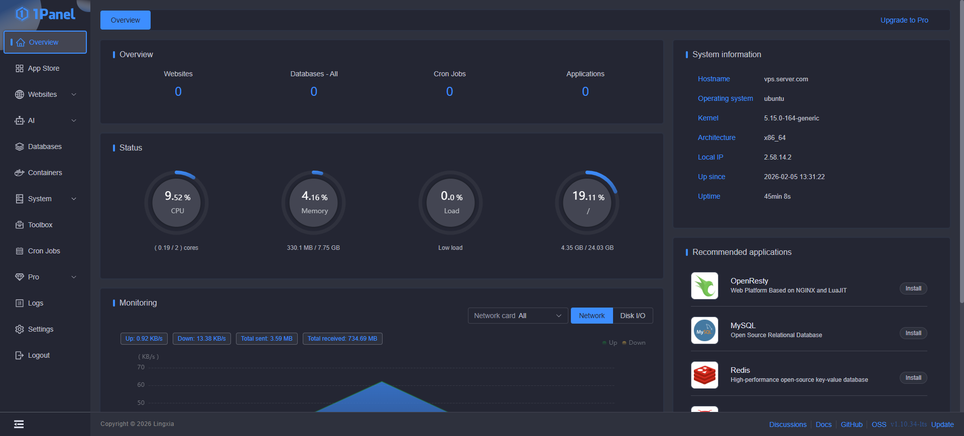The width and height of the screenshot is (964, 436).
Task: Expand the System sidebar submenu
Action: click(x=74, y=199)
